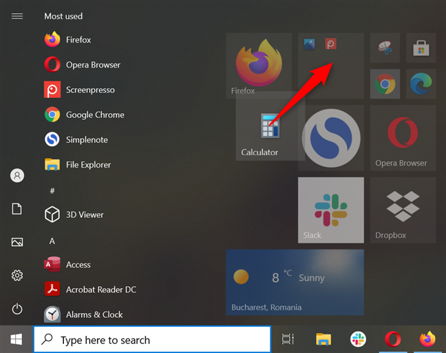Open the Microsoft Store small tile

[421, 48]
